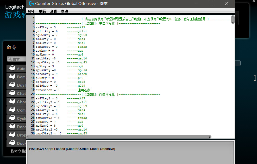This screenshot has height=164, width=257.
Task: Click the line 'sg553key2 = 0'
Action: (x=47, y=106)
